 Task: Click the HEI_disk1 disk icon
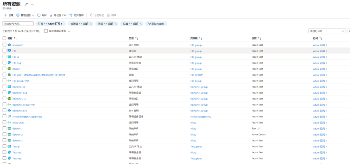[9, 75]
